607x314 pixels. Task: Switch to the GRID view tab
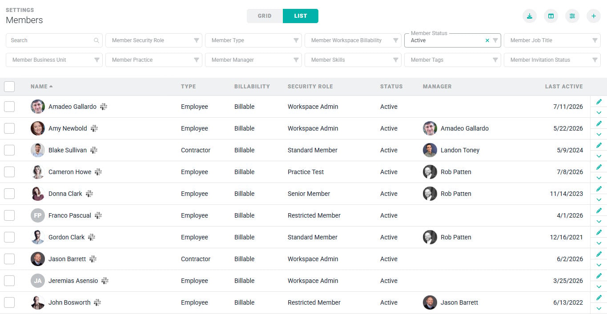pos(265,16)
